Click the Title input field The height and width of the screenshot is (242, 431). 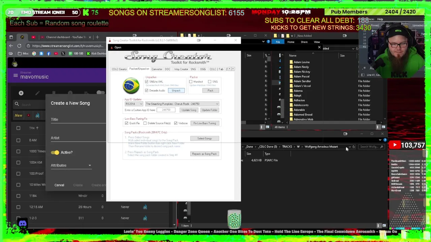78,120
